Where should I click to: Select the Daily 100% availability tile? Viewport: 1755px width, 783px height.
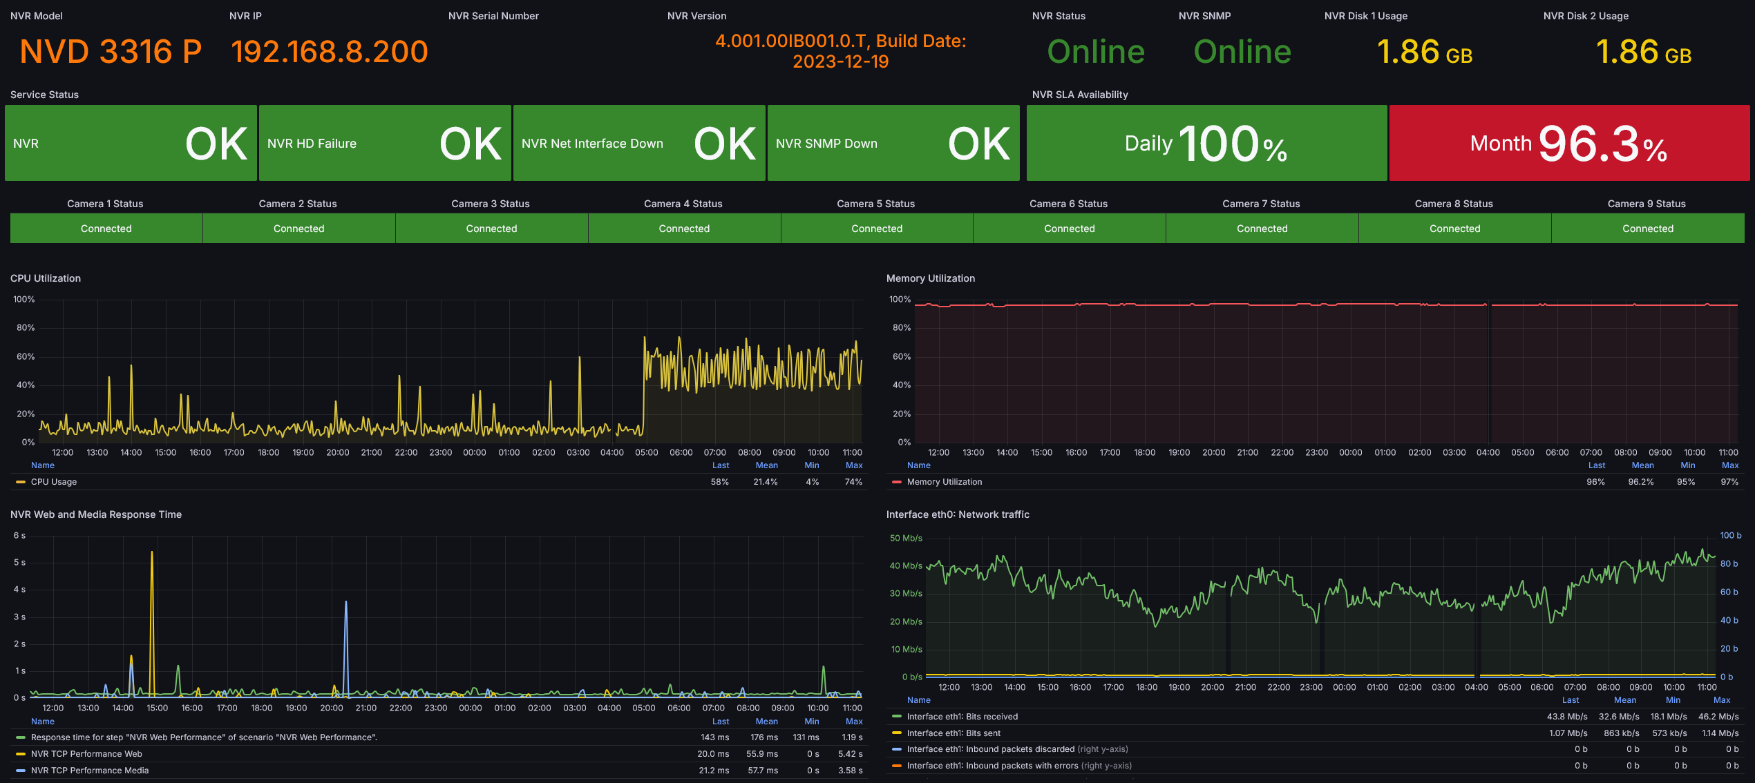[1206, 144]
